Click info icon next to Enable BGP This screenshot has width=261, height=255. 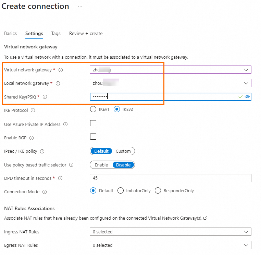click(x=32, y=138)
